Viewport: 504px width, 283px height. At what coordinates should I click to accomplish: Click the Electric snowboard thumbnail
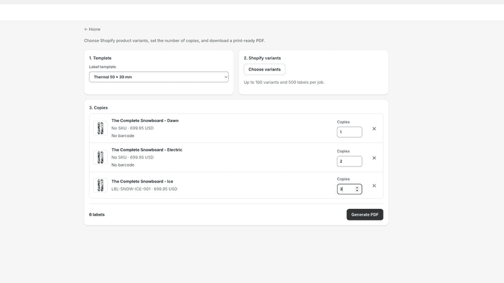(x=100, y=157)
